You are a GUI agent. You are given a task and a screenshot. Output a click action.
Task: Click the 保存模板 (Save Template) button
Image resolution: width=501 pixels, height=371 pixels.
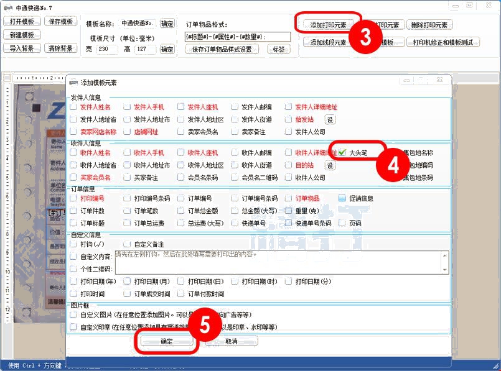(x=60, y=21)
